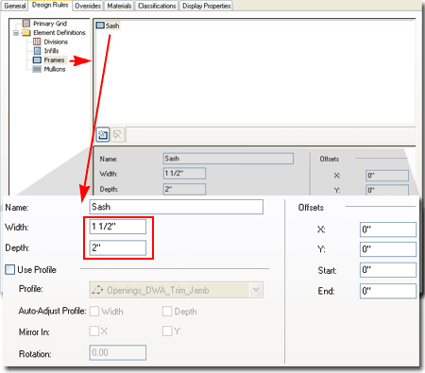The height and width of the screenshot is (373, 425).
Task: Toggle Auto-Adjust Profile Width checkbox
Action: click(94, 312)
